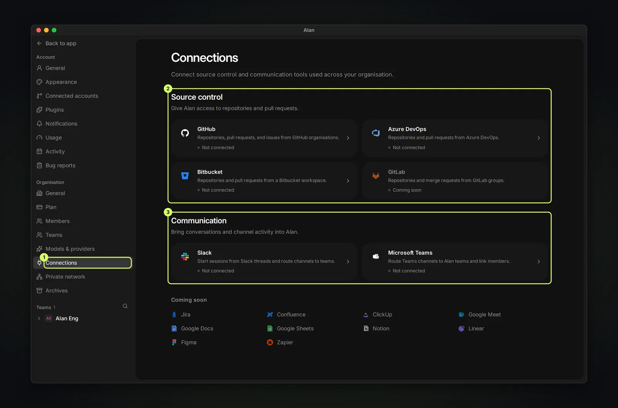Open Microsoft Teams connection via its chevron
The image size is (618, 408).
tap(539, 262)
